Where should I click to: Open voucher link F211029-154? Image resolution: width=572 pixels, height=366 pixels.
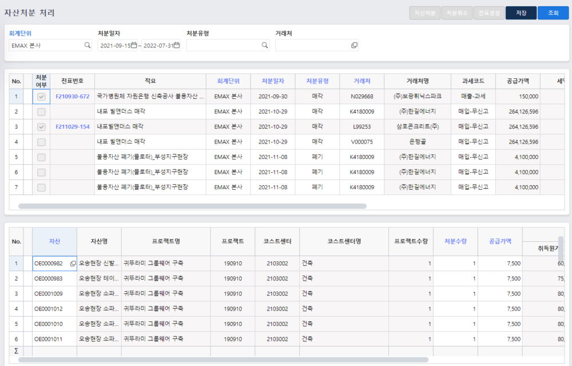click(x=72, y=127)
